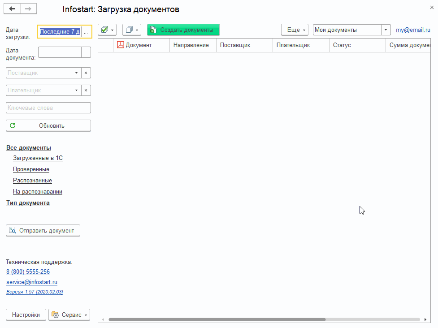Screen dimensions: 438x328
Task: Open the check-all documents toolbar dropdown
Action: click(107, 30)
